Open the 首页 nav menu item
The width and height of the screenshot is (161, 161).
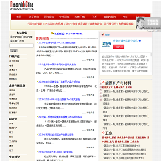pyautogui.click(x=19, y=17)
